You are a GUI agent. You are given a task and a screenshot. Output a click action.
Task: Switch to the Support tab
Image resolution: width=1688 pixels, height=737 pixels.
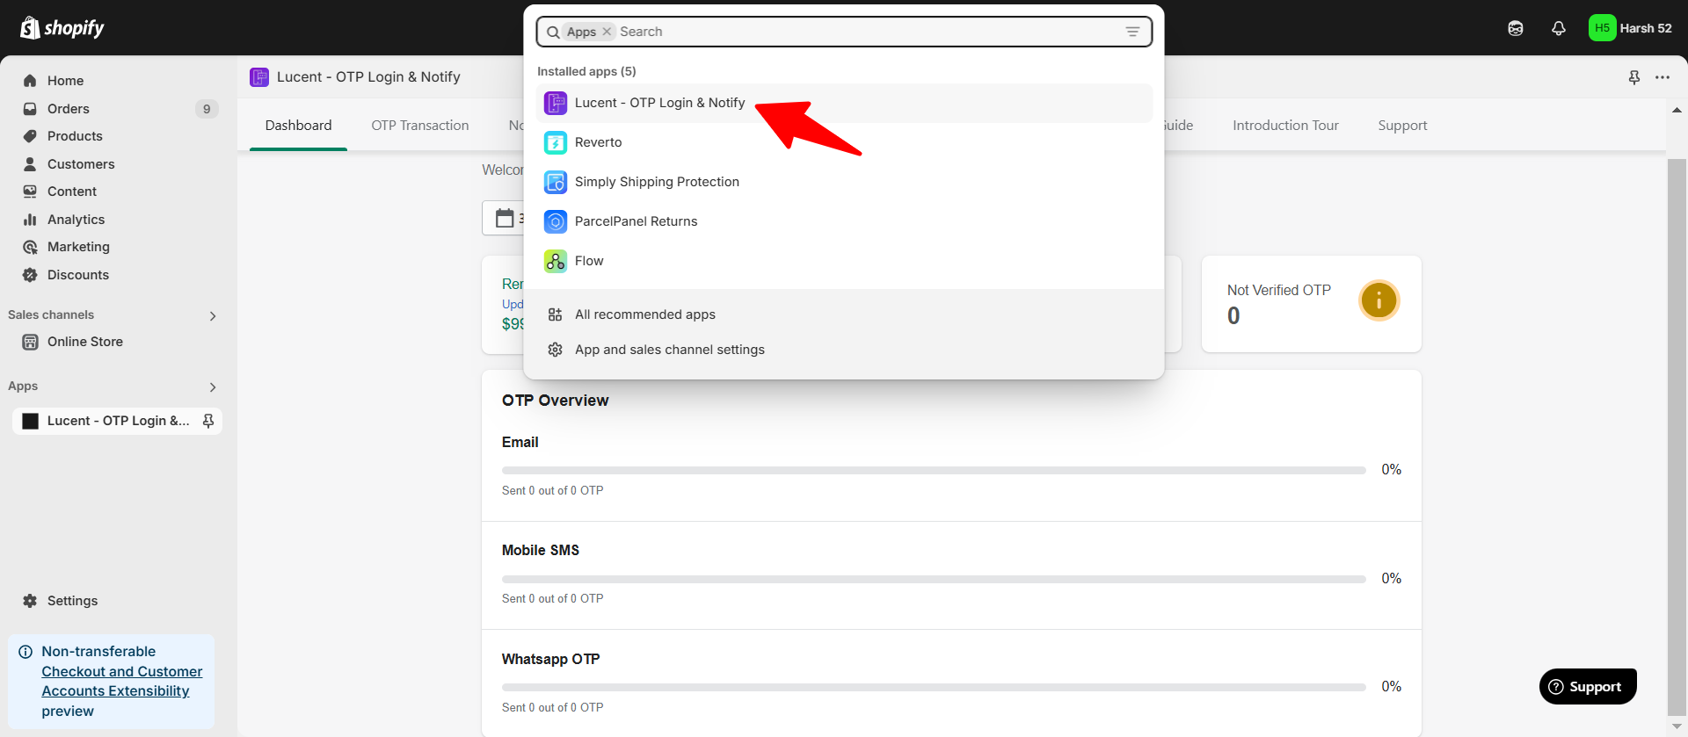pos(1402,126)
